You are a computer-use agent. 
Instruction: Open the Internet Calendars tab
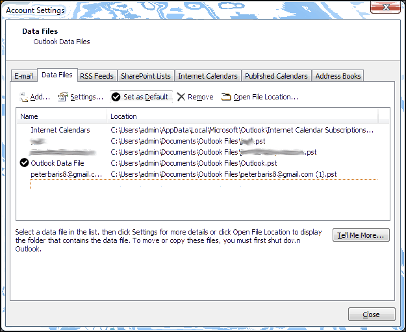click(208, 76)
